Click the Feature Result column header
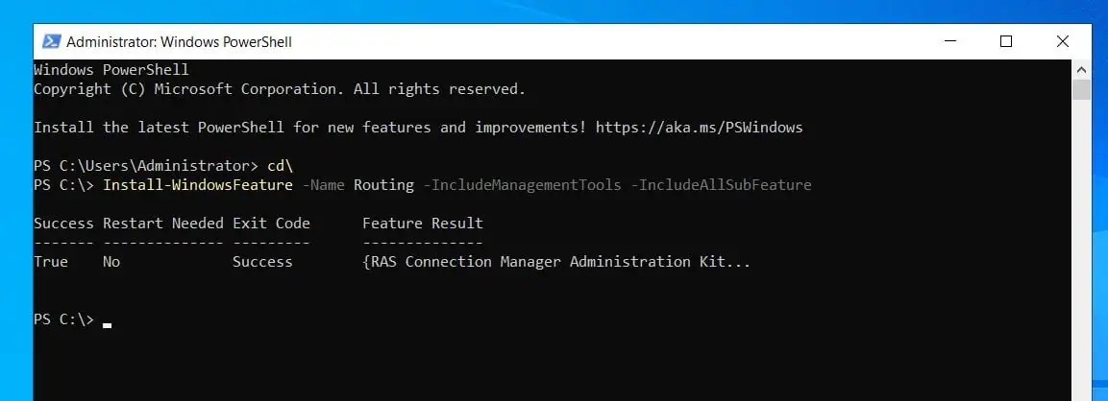Screen dimensions: 1108x401 (x=423, y=224)
